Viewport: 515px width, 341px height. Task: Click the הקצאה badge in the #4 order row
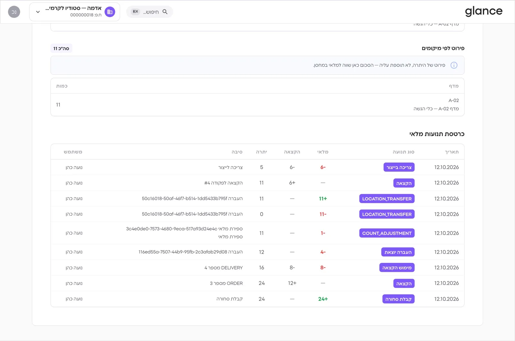tap(404, 183)
